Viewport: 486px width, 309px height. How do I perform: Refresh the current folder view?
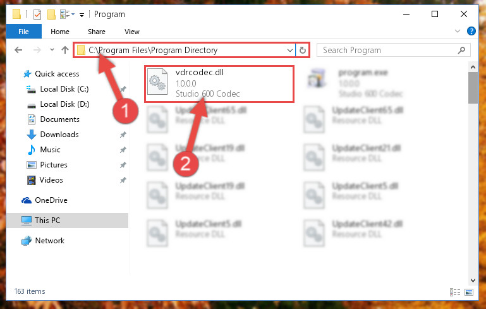(303, 50)
